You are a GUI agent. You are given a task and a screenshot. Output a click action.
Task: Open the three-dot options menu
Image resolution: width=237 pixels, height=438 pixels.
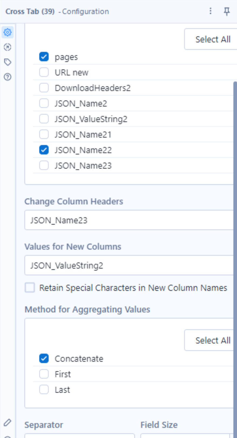[x=211, y=11]
